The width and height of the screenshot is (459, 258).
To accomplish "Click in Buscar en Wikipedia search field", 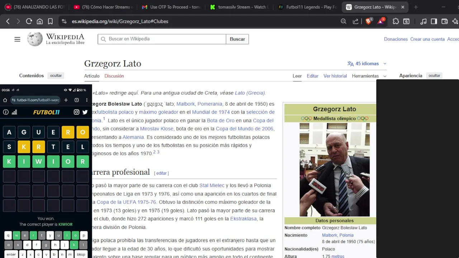I will pos(162,39).
